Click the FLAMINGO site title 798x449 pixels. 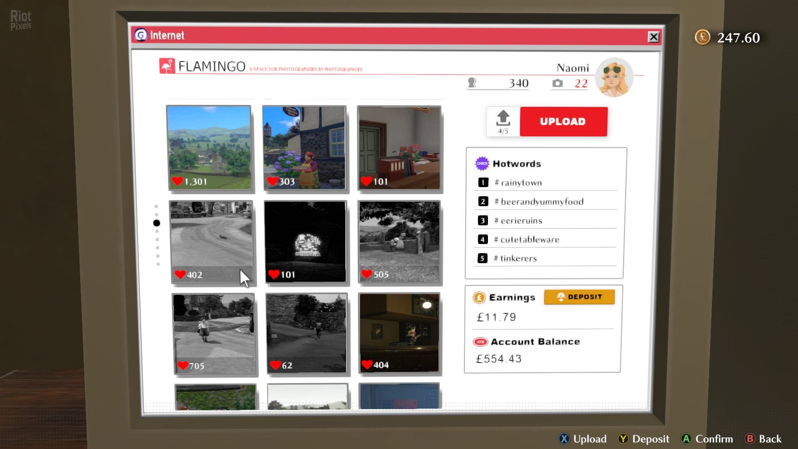(x=212, y=67)
